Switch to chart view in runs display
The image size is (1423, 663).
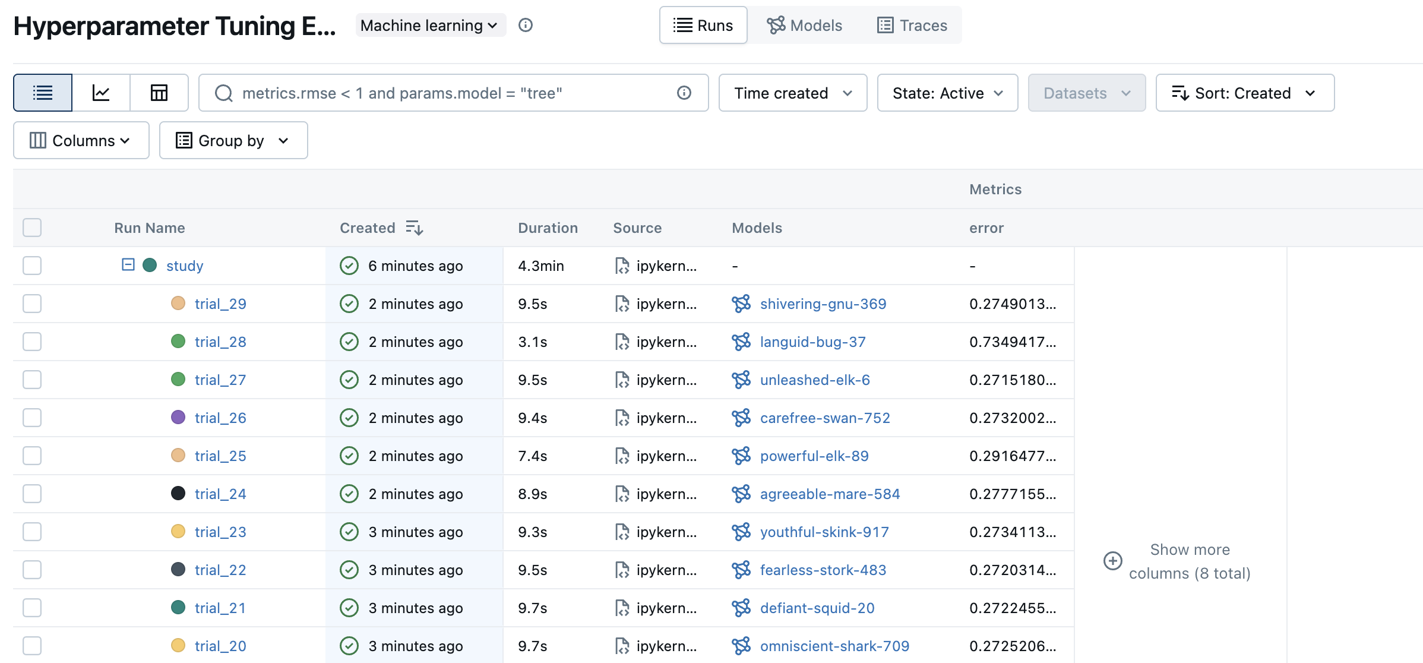100,93
